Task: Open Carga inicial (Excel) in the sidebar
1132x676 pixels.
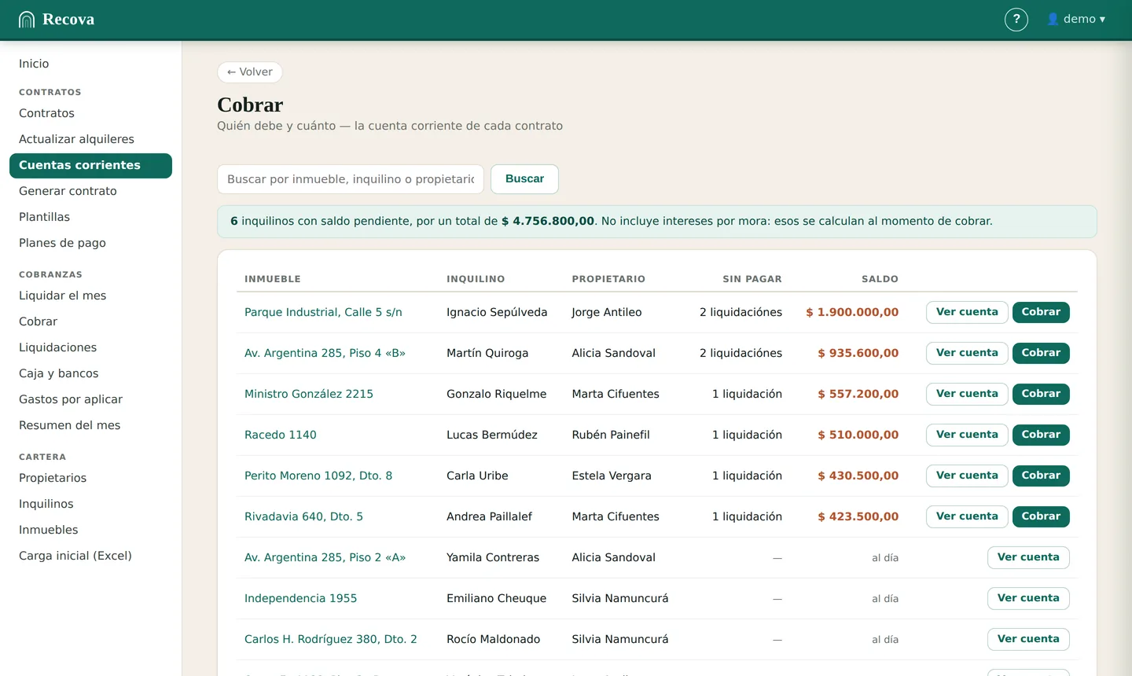Action: [x=90, y=556]
